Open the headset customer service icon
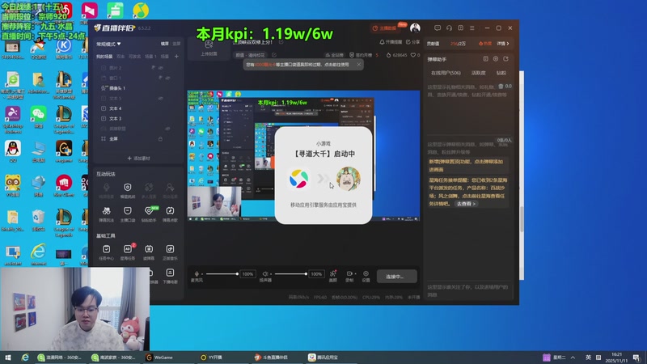Viewport: 647px width, 364px height. pyautogui.click(x=449, y=28)
